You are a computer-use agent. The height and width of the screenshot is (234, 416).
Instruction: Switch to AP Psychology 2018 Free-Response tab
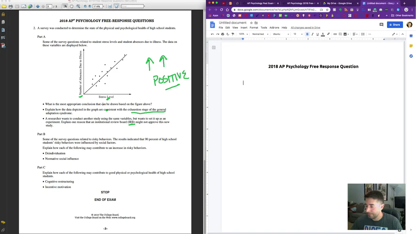coord(301,3)
